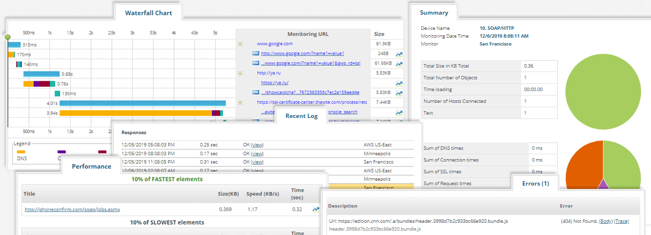Click the dark red legend swatch
This screenshot has height=235, width=651.
[x=102, y=152]
